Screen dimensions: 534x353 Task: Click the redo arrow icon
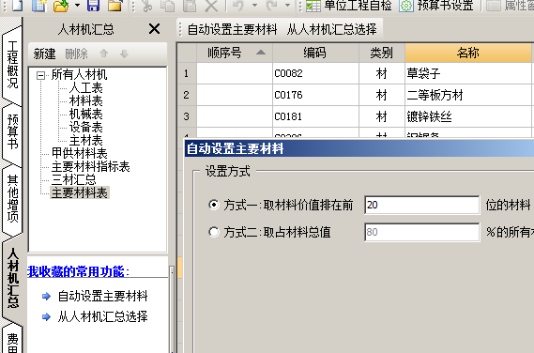(x=271, y=5)
